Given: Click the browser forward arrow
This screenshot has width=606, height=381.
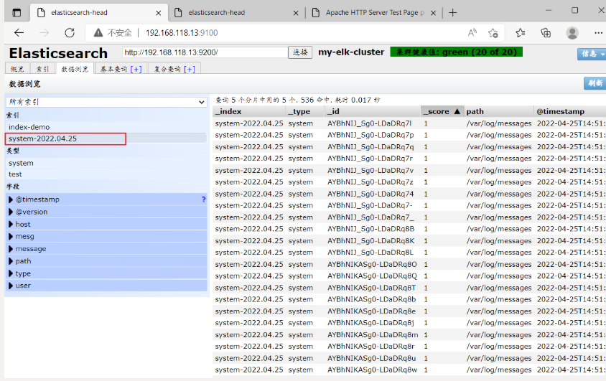Looking at the screenshot, I should coord(44,33).
